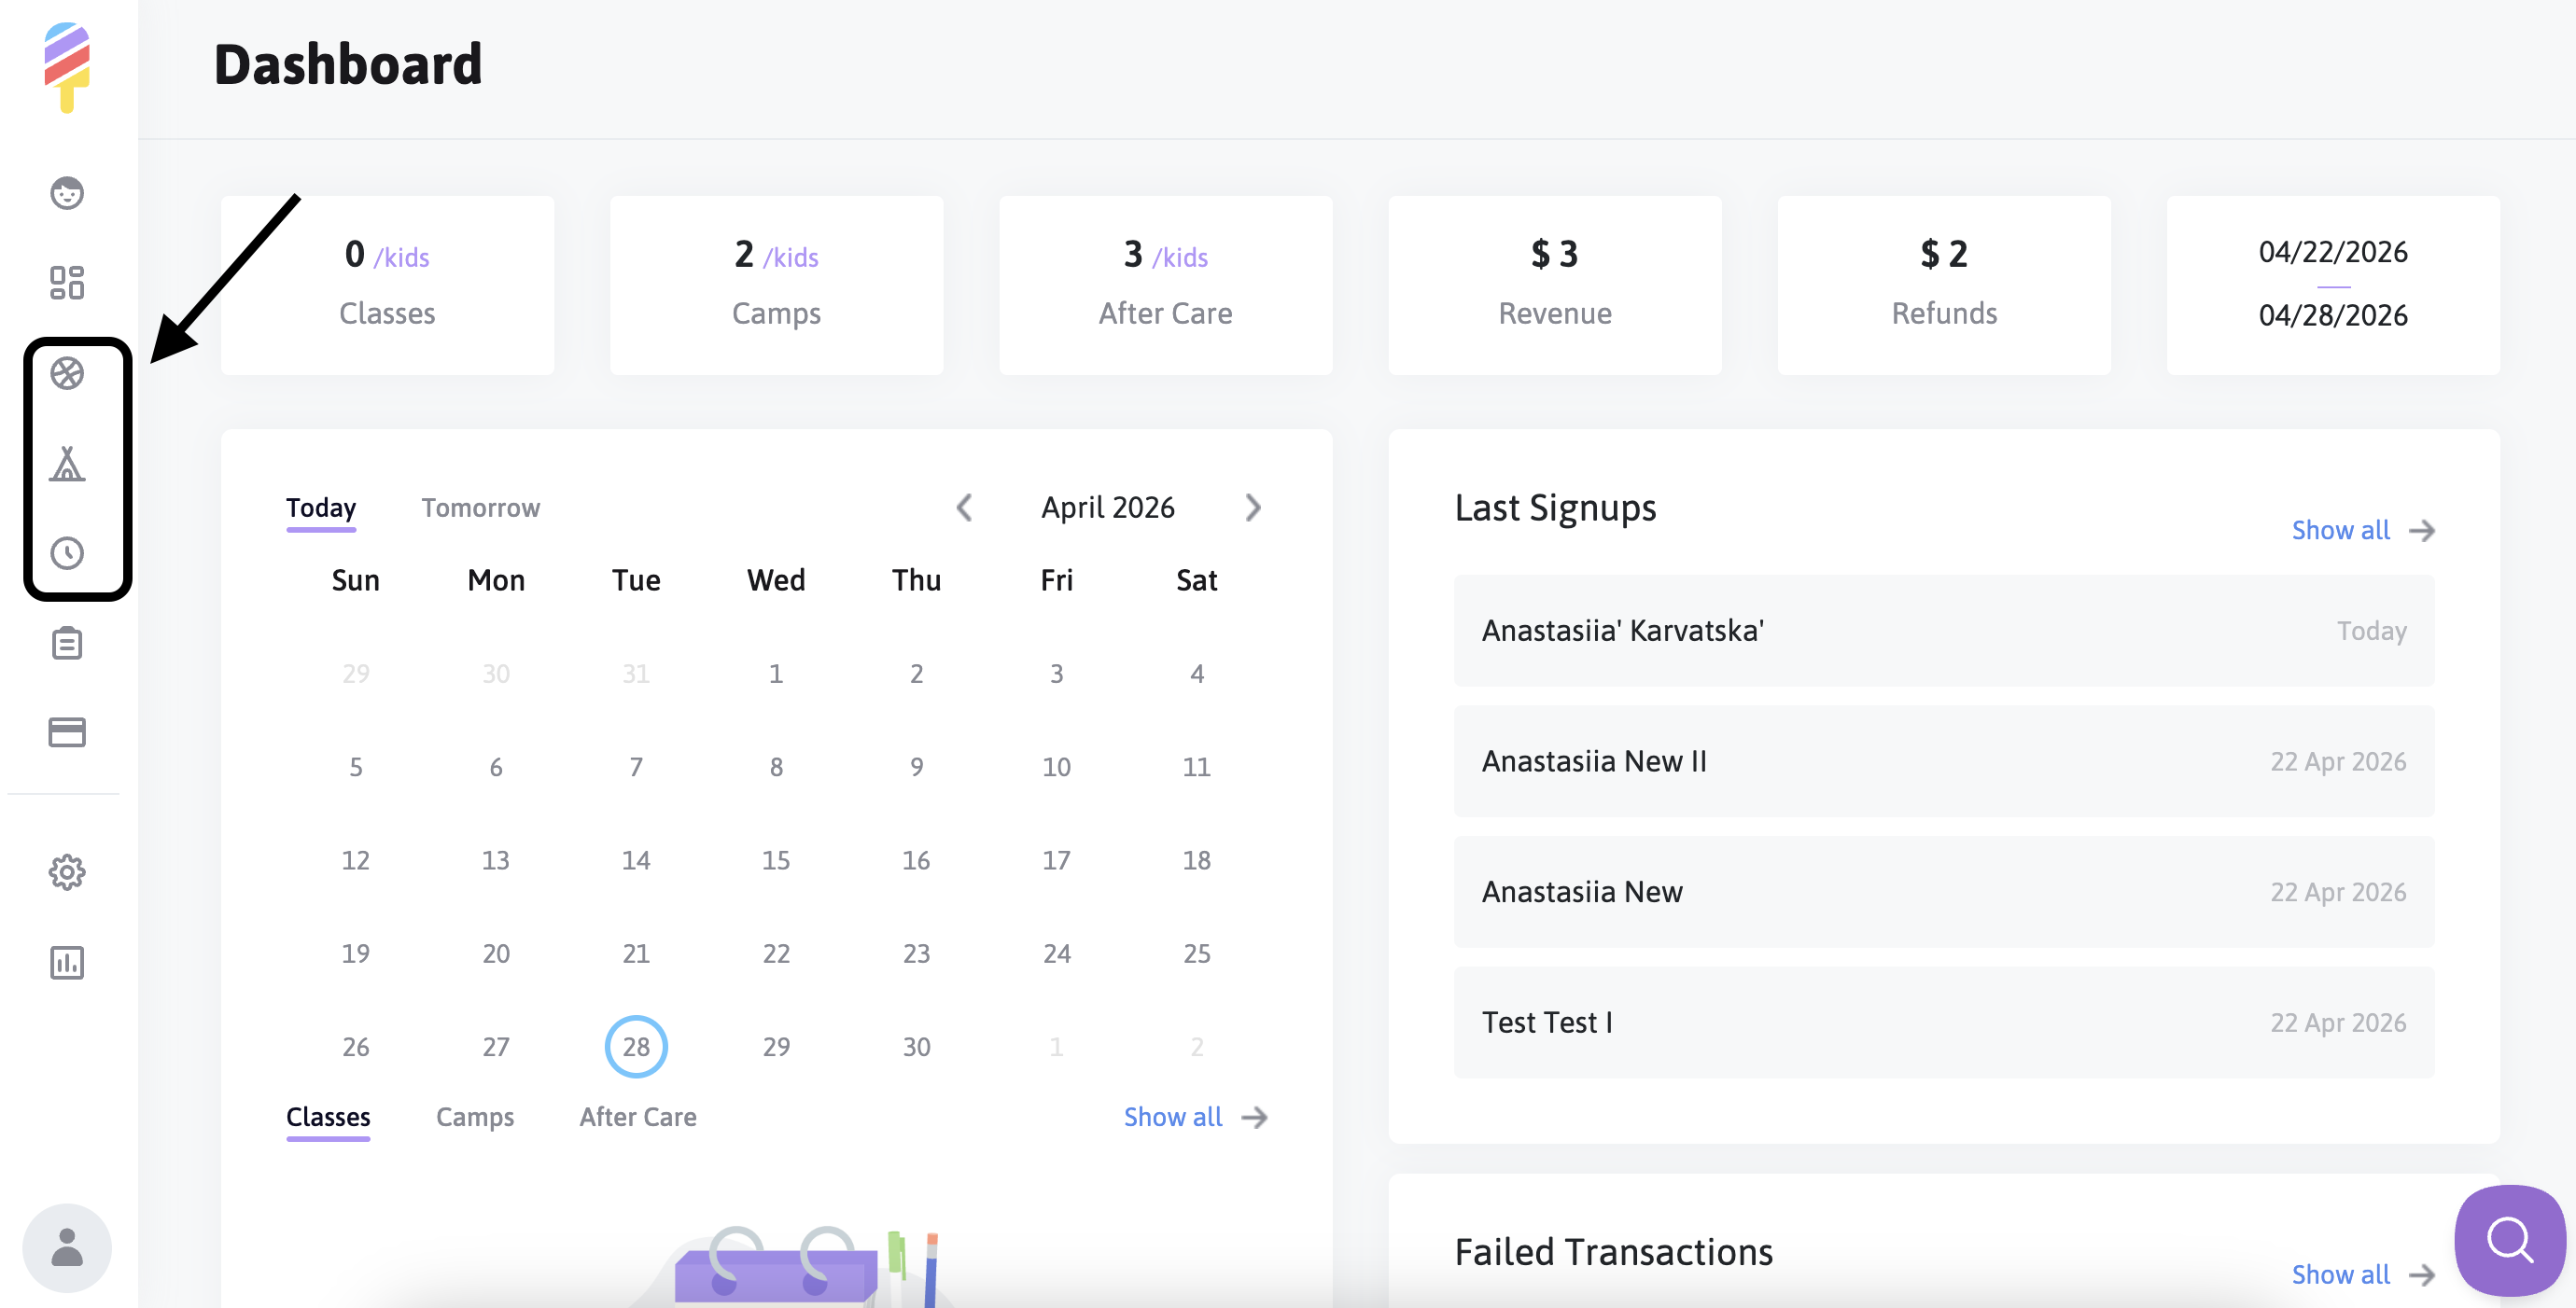Click the dashboard grid icon in sidebar
The width and height of the screenshot is (2576, 1308).
pyautogui.click(x=67, y=283)
